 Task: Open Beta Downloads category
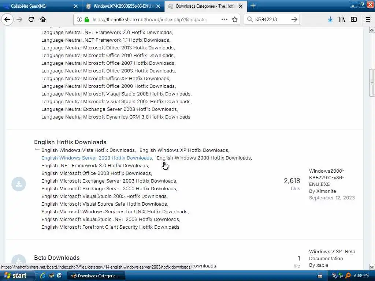click(x=57, y=258)
